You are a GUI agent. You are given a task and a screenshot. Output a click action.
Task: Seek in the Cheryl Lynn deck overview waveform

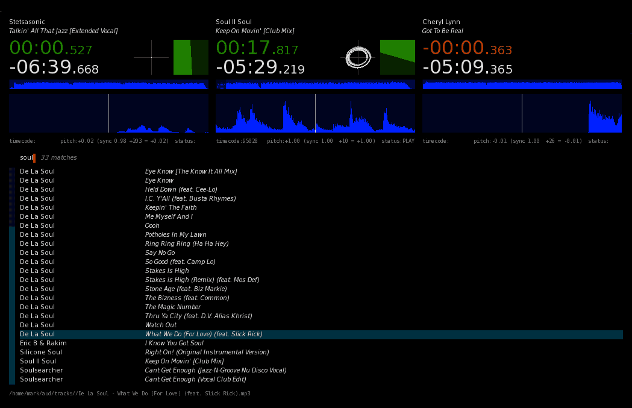click(x=522, y=84)
